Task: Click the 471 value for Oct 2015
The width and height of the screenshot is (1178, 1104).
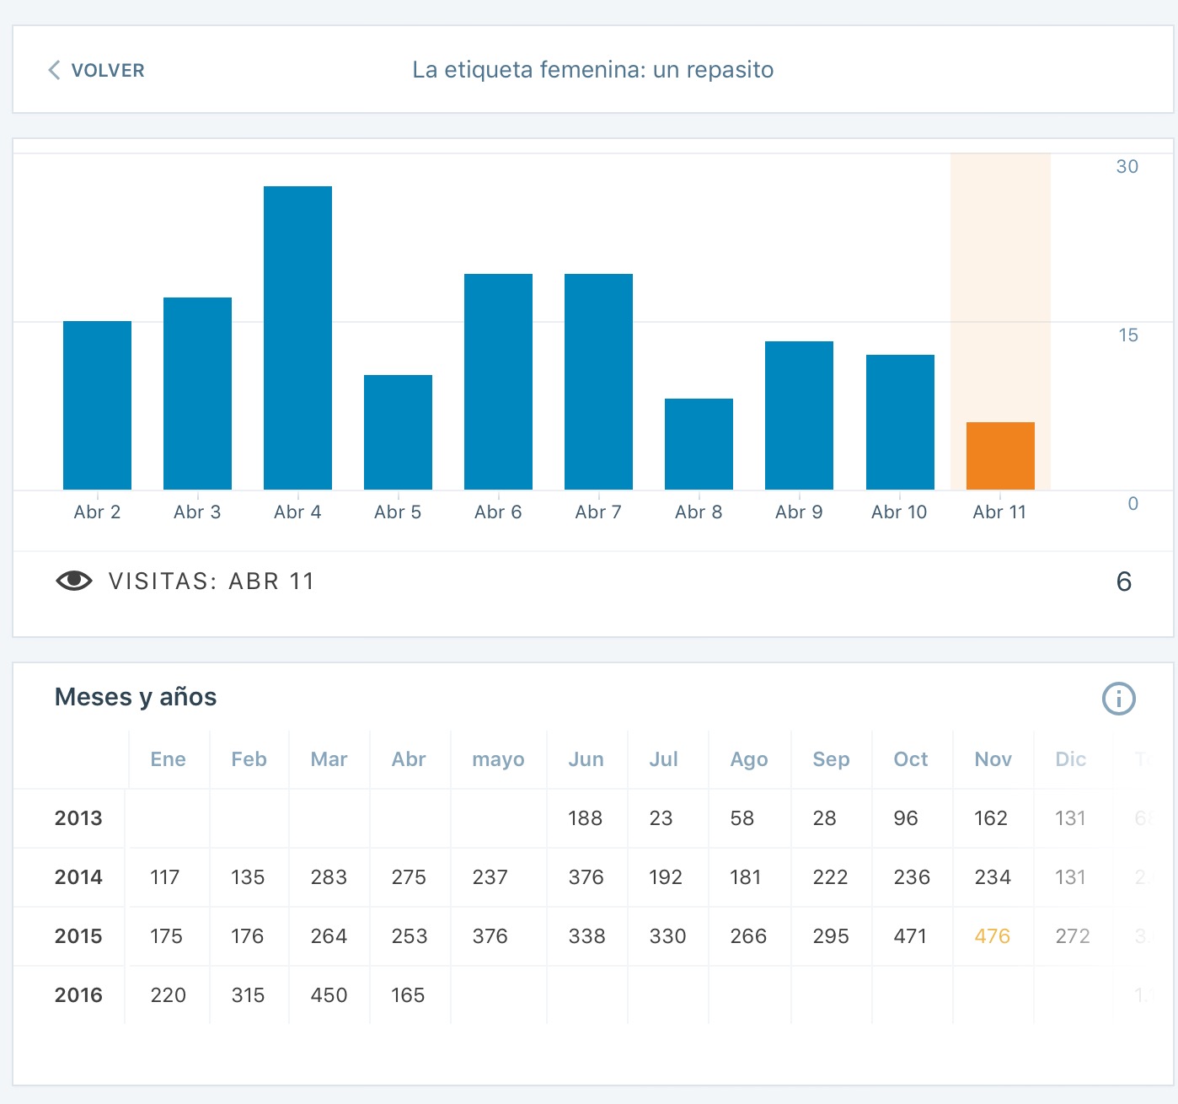Action: (910, 936)
